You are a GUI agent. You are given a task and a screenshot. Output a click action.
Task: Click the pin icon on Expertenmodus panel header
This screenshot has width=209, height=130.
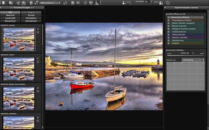click(165, 8)
